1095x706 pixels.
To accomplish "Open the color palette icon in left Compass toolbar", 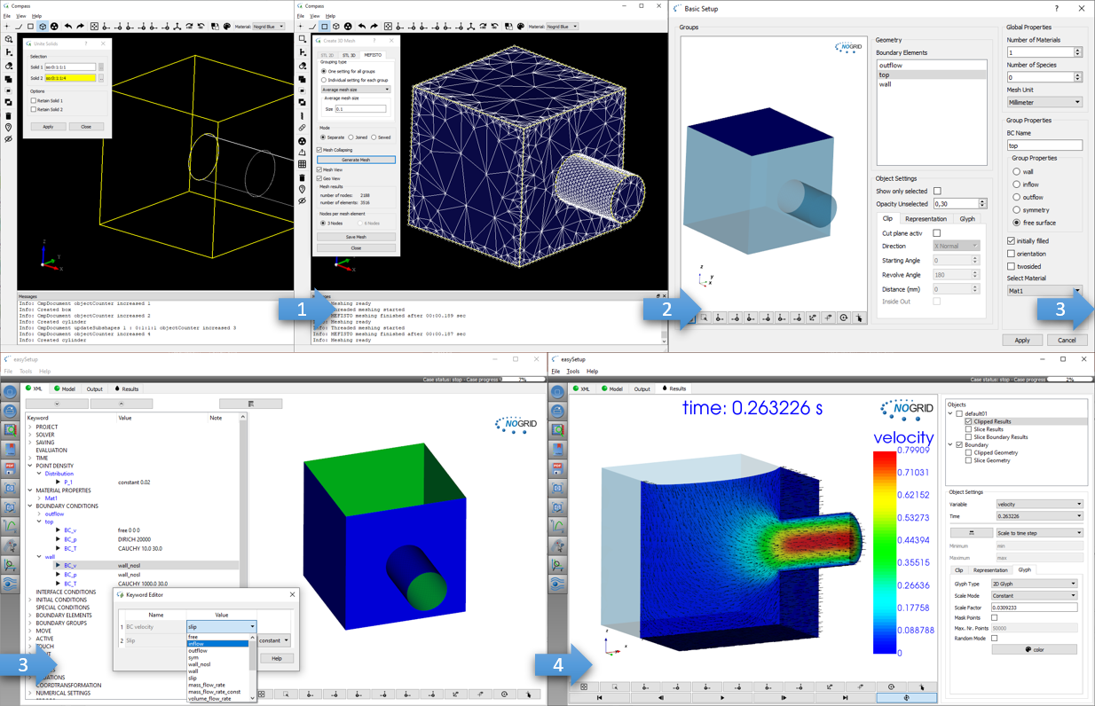I will point(225,27).
